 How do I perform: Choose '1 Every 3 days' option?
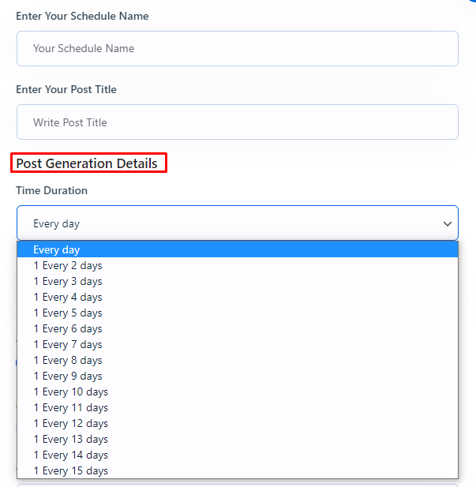[x=238, y=282]
